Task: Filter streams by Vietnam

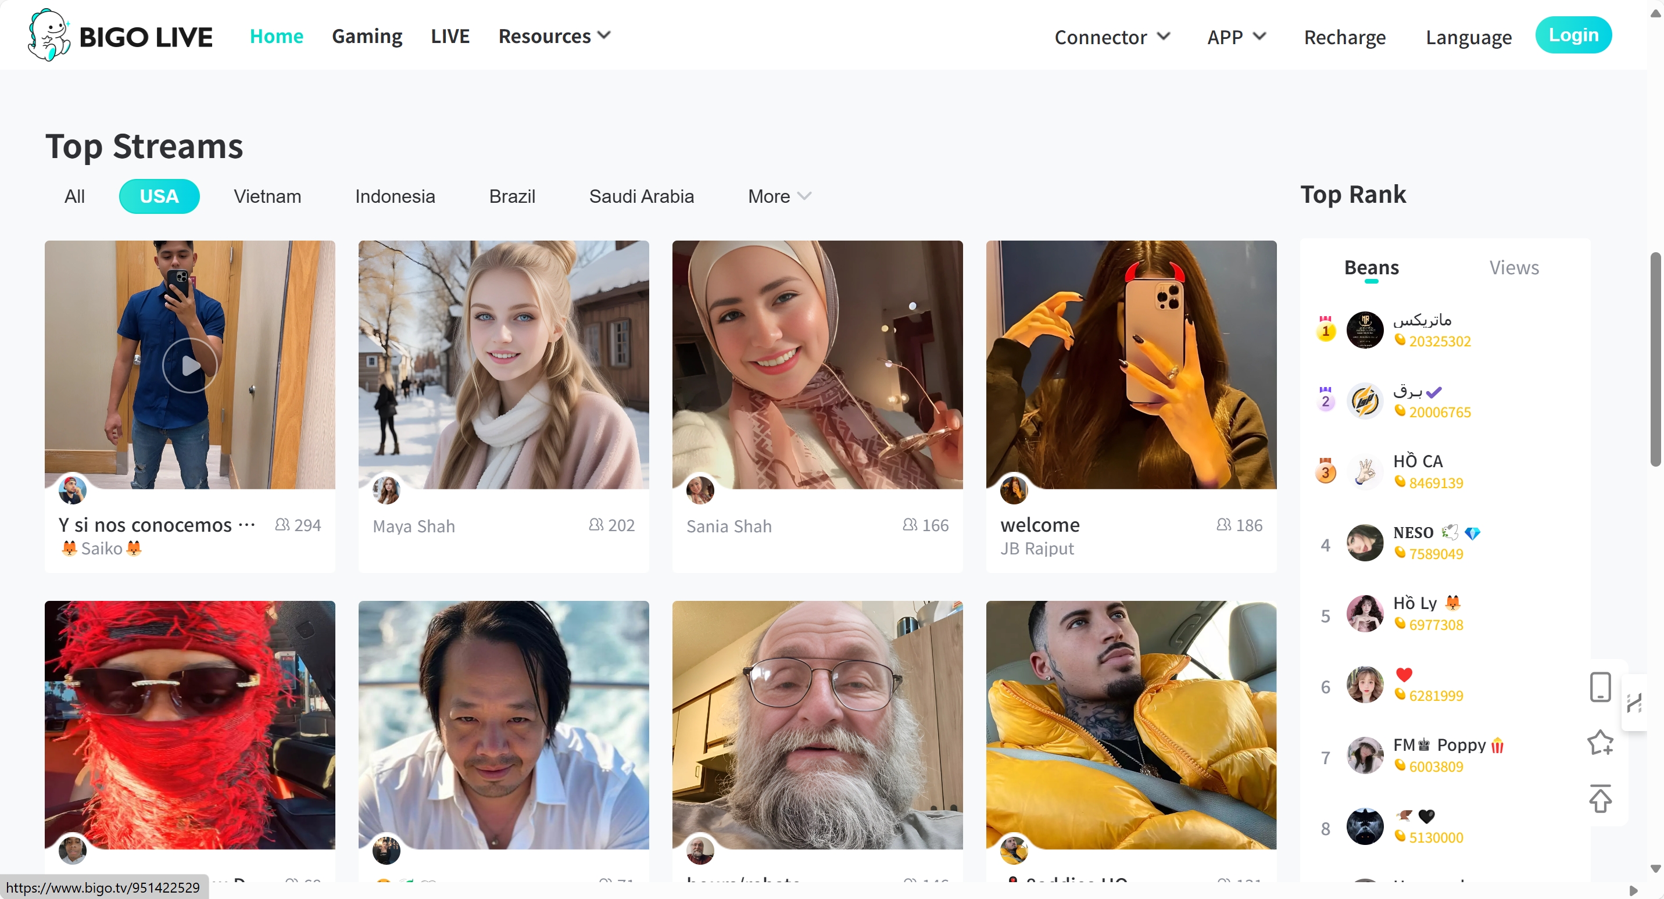Action: [267, 196]
